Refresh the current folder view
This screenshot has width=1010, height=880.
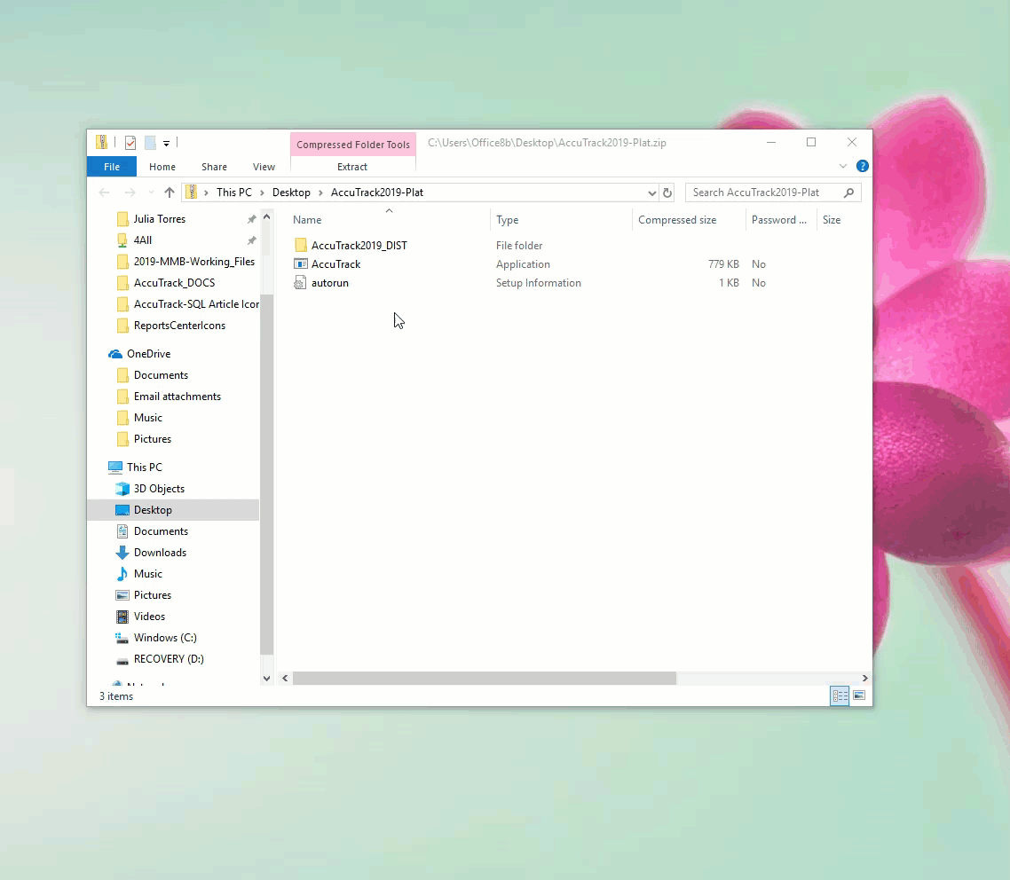pyautogui.click(x=667, y=192)
